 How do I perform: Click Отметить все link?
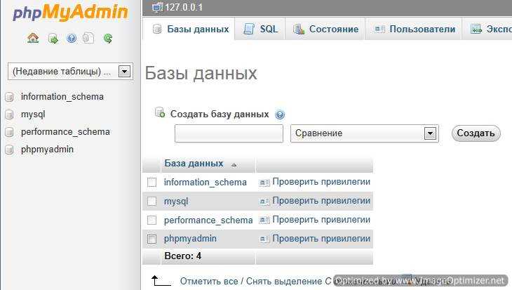[x=209, y=281]
